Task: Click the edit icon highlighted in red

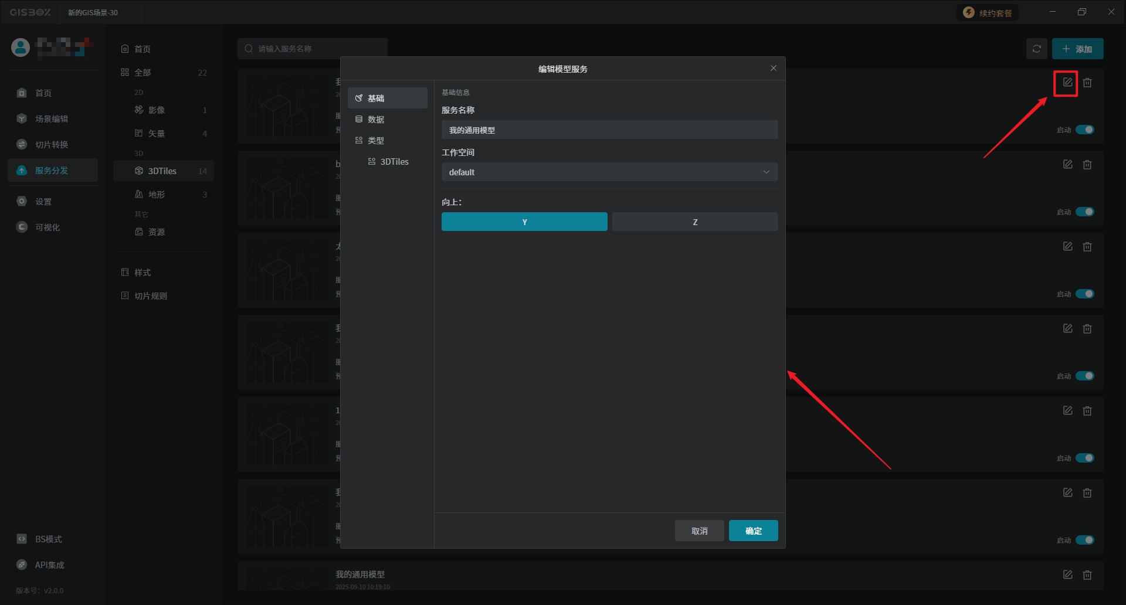Action: coord(1067,83)
